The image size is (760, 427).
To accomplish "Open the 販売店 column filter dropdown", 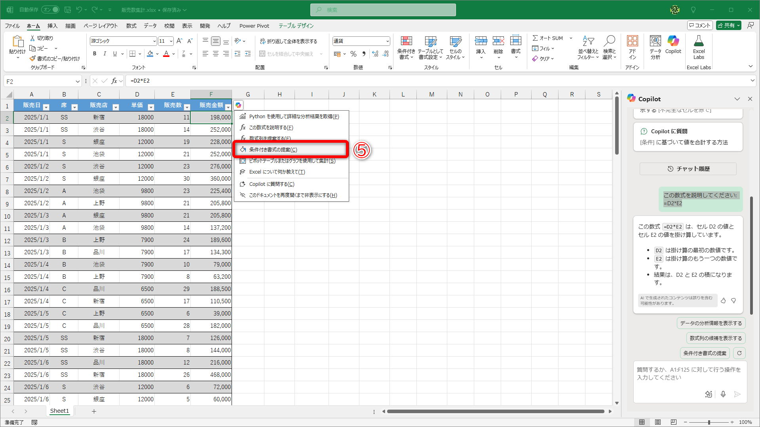I will (116, 107).
